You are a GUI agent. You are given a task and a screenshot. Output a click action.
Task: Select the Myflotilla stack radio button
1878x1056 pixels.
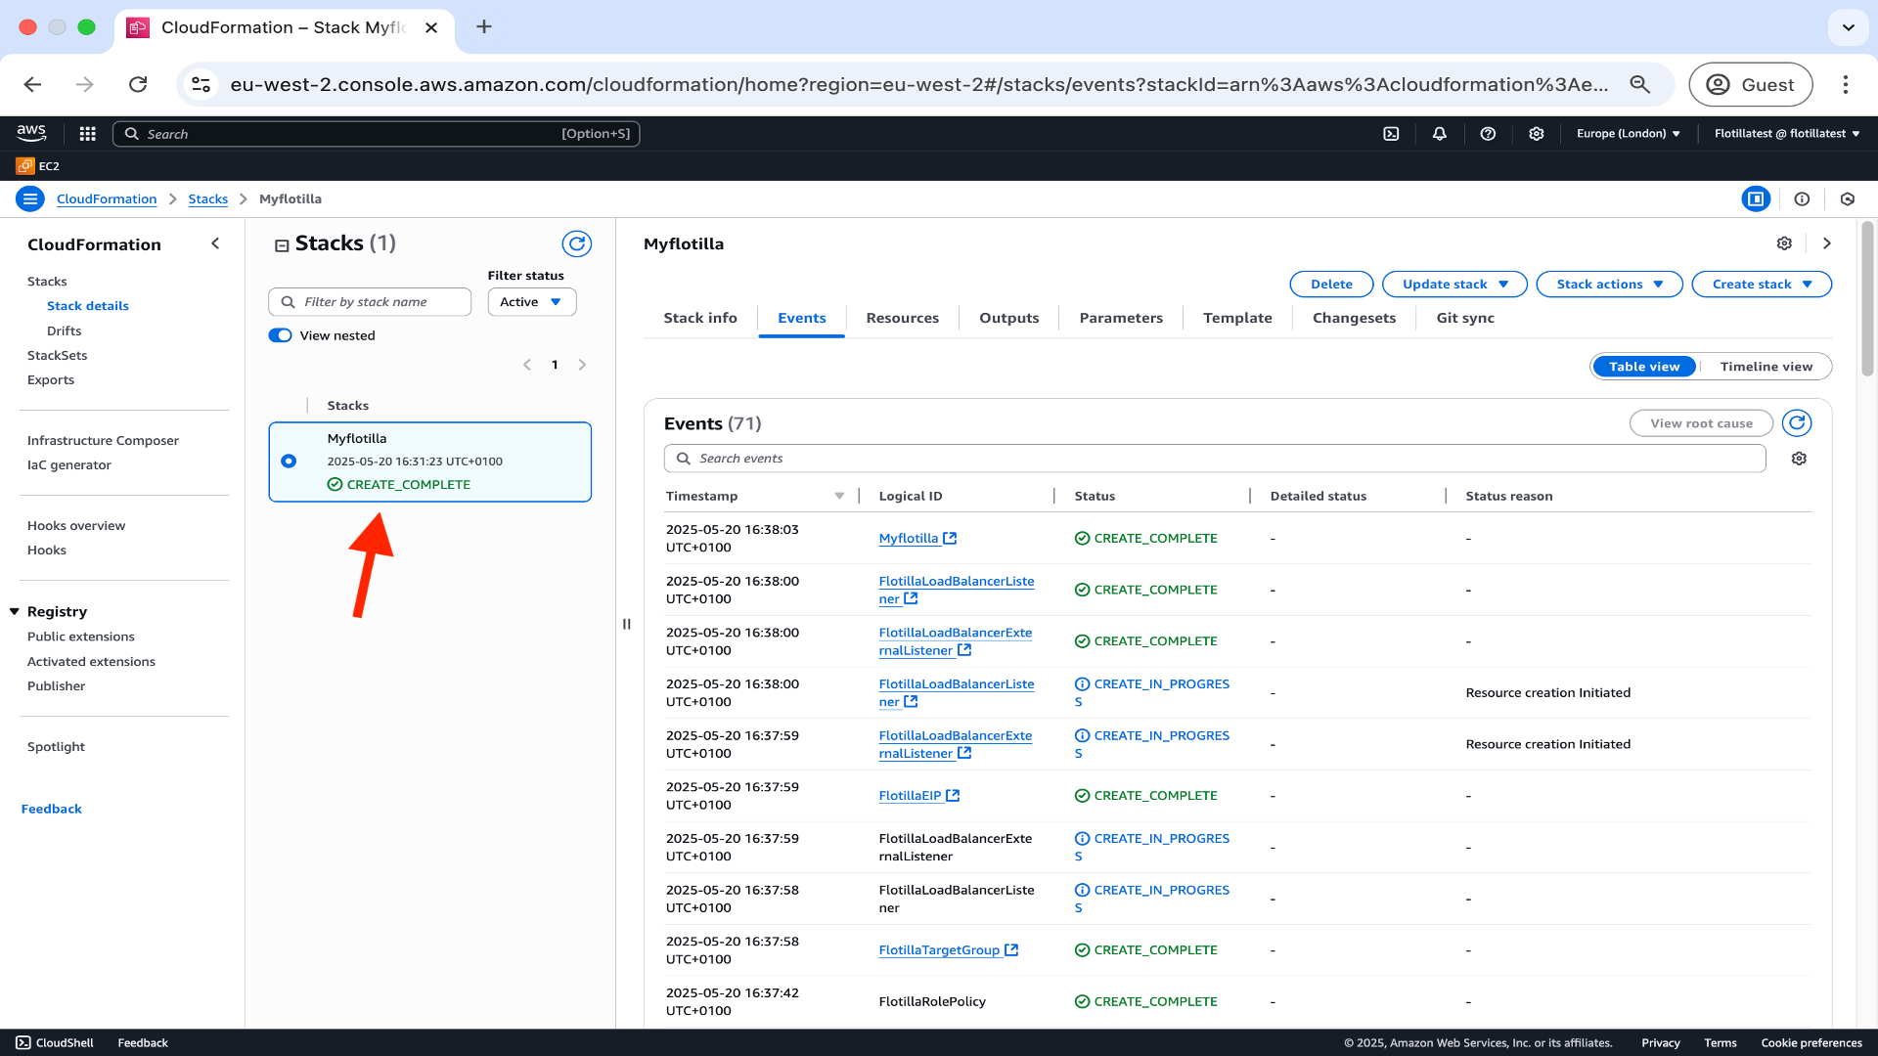coord(289,462)
